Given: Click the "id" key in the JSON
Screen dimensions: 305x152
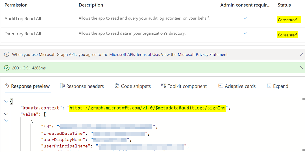Looking at the screenshot, I should tap(46, 127).
